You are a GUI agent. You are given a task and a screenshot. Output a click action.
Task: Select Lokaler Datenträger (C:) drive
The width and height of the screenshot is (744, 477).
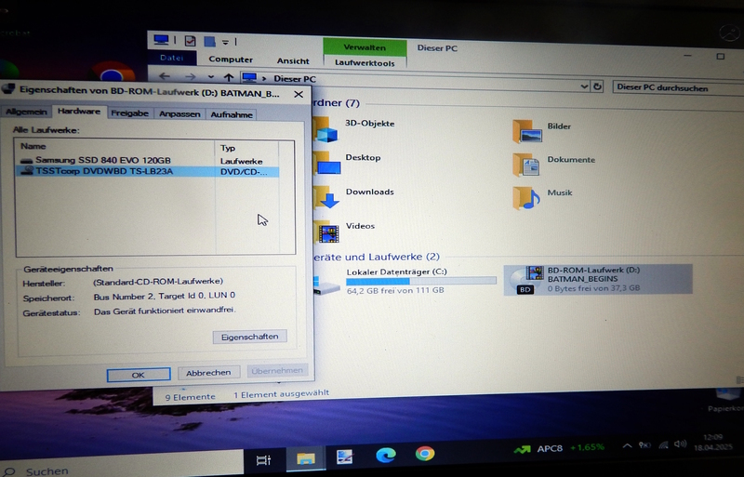tap(405, 281)
